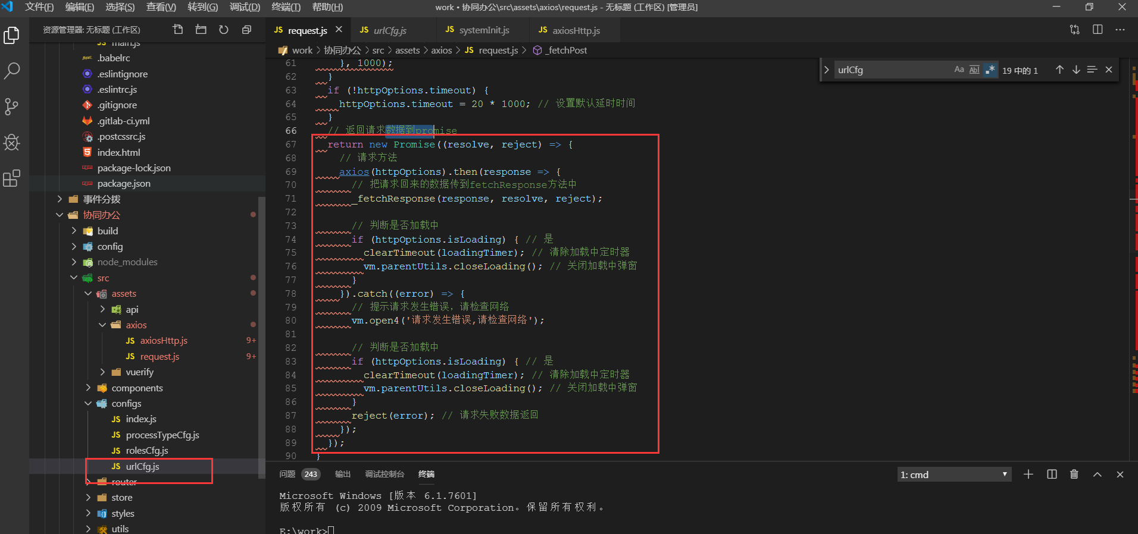Open the 文件(F) menu
This screenshot has width=1138, height=534.
click(39, 7)
